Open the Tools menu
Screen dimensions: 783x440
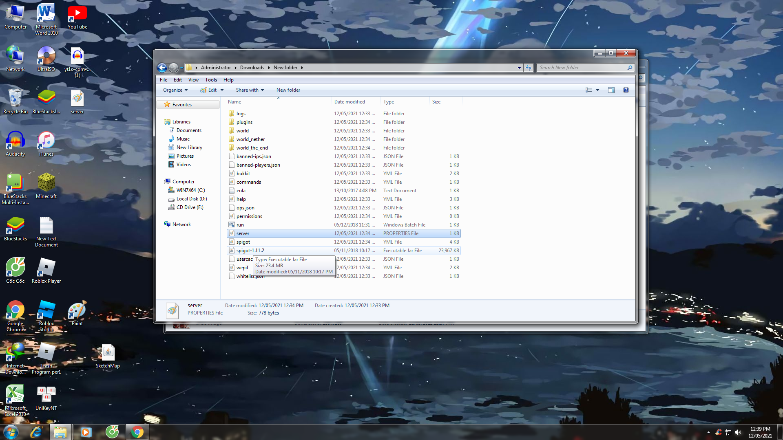pos(211,80)
